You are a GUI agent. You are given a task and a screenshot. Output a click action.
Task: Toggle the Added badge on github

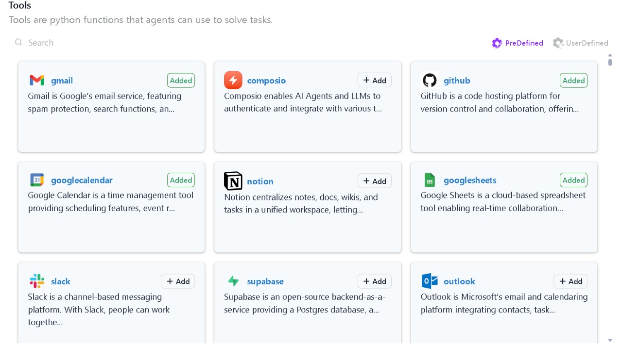[573, 81]
